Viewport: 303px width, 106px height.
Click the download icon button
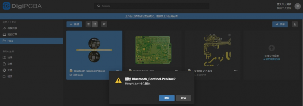click(295, 24)
